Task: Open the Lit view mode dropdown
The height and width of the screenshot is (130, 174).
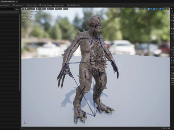Action: (38, 9)
